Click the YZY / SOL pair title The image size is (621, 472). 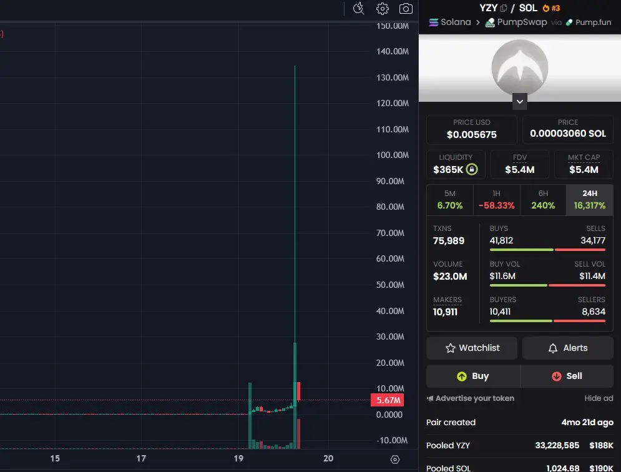coord(508,8)
